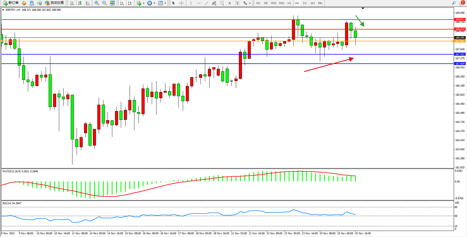Viewport: 467px width, 237px height.
Task: Toggle chart shift button
Action: (x=130, y=3)
